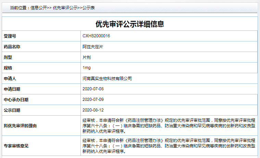
Task: Select the specification value 1mg
Action: [87, 68]
